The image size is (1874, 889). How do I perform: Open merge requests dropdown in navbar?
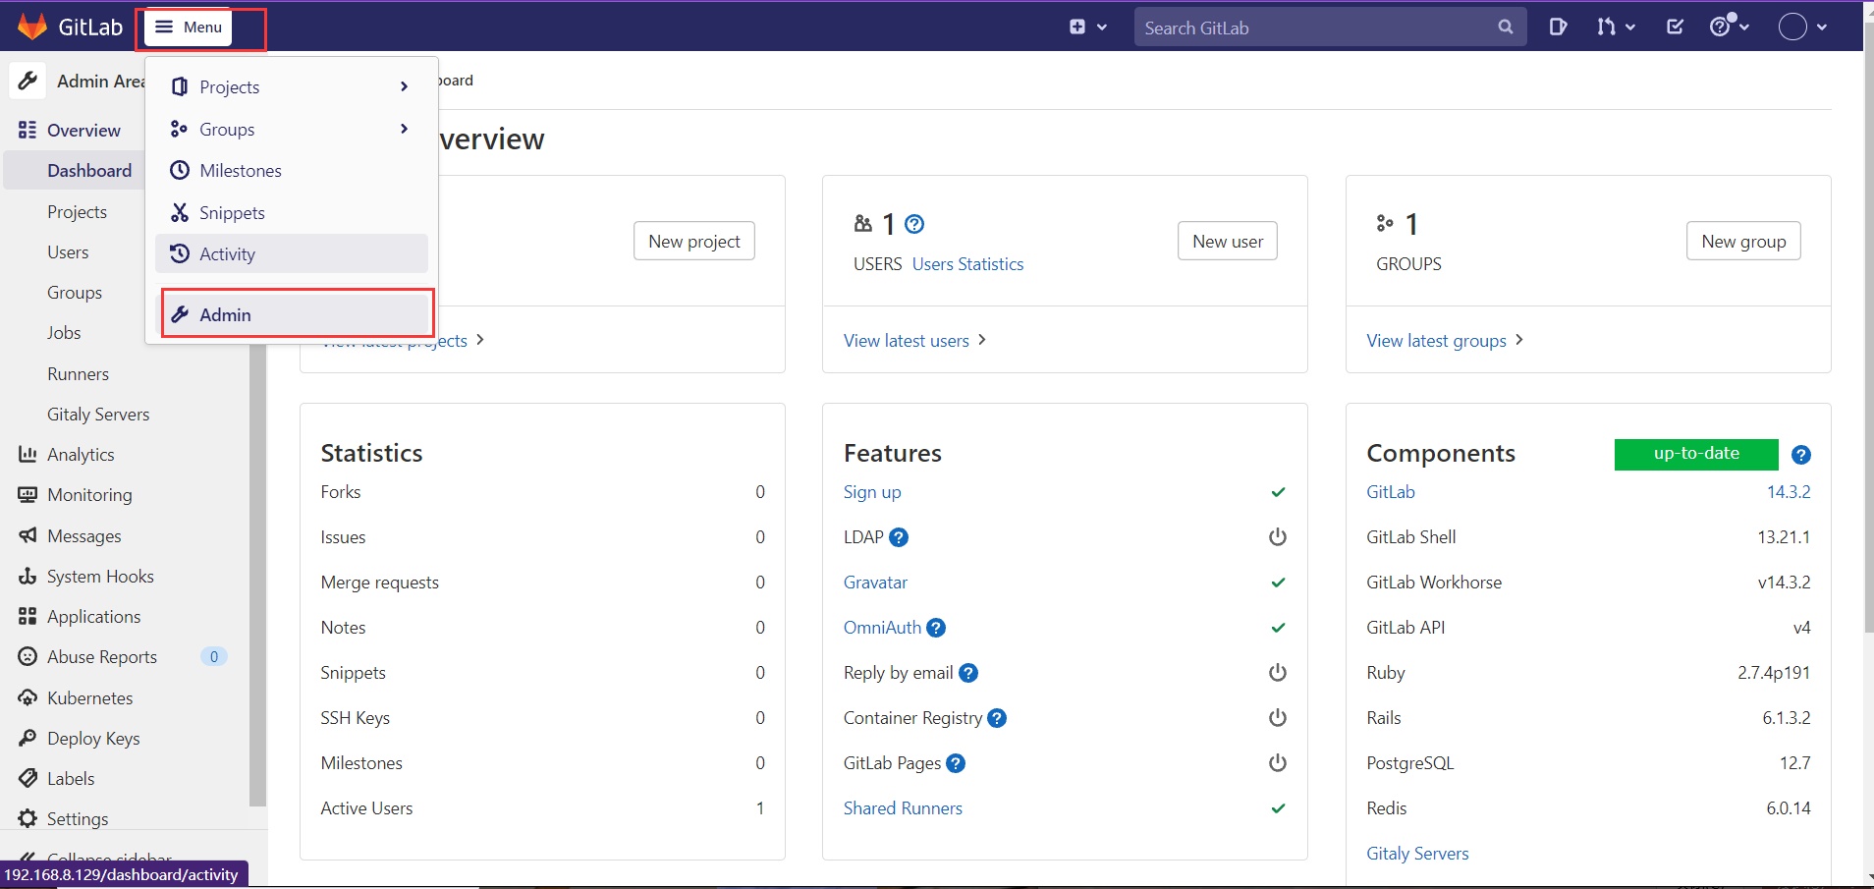(1616, 28)
